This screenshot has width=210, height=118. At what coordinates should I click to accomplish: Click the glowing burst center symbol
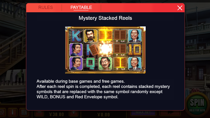105,49
